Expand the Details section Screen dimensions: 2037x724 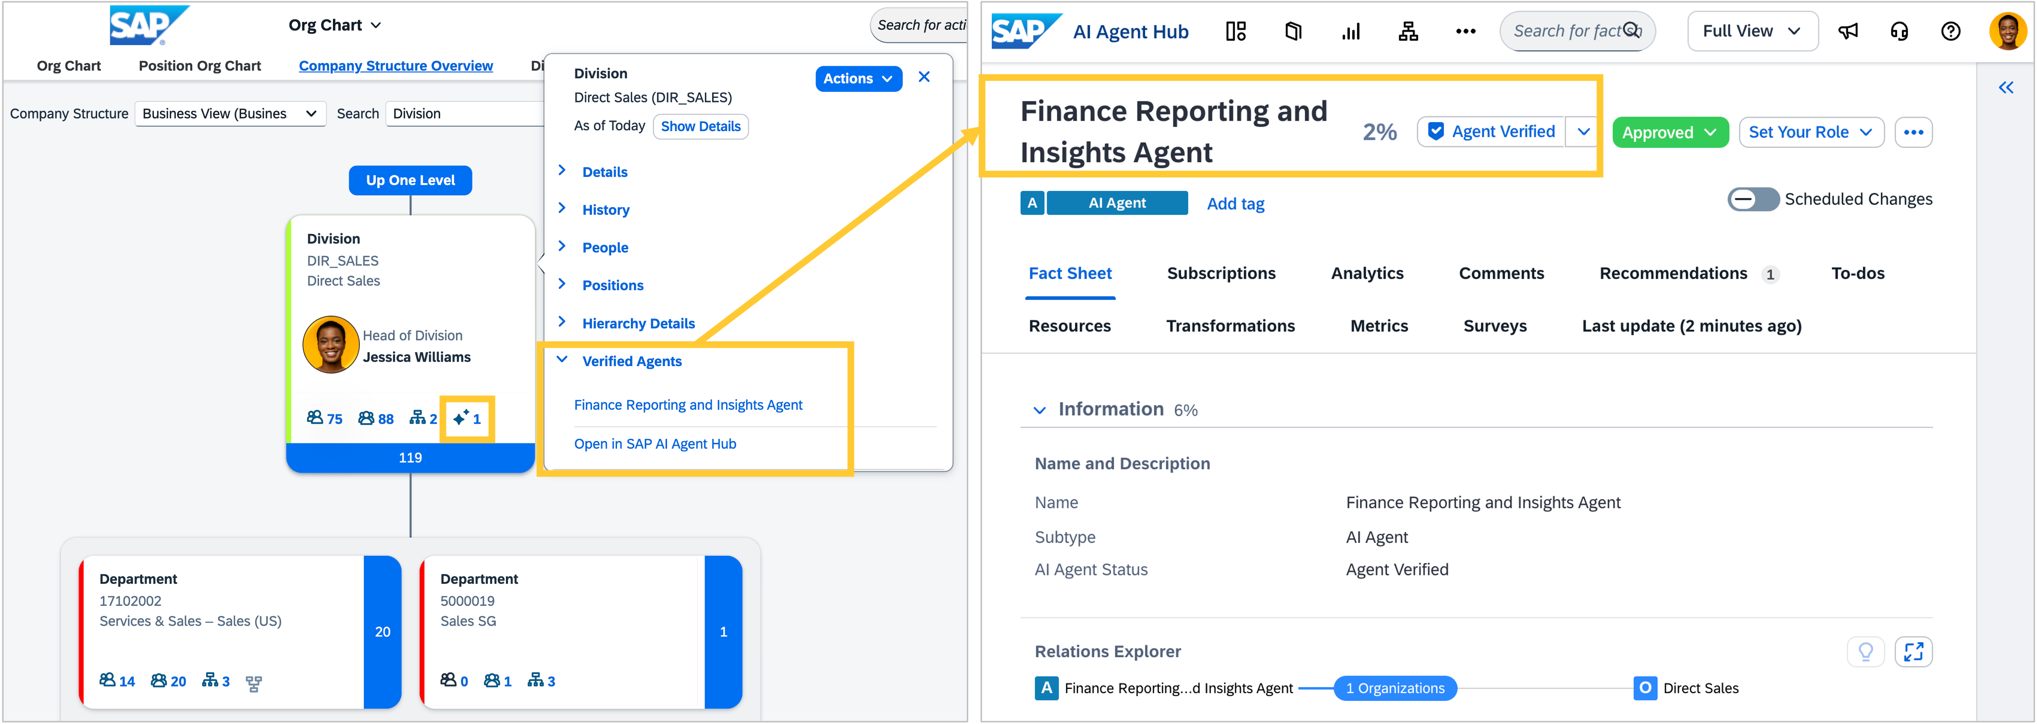tap(561, 171)
